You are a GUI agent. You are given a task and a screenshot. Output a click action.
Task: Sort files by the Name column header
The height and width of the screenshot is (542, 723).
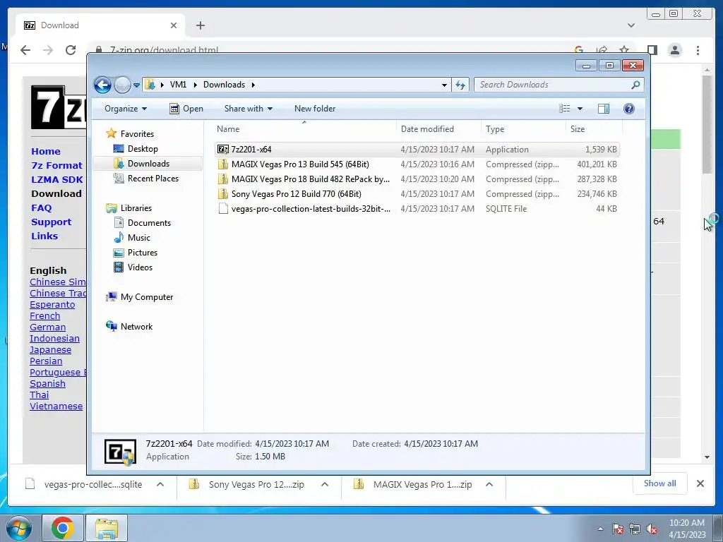point(304,129)
